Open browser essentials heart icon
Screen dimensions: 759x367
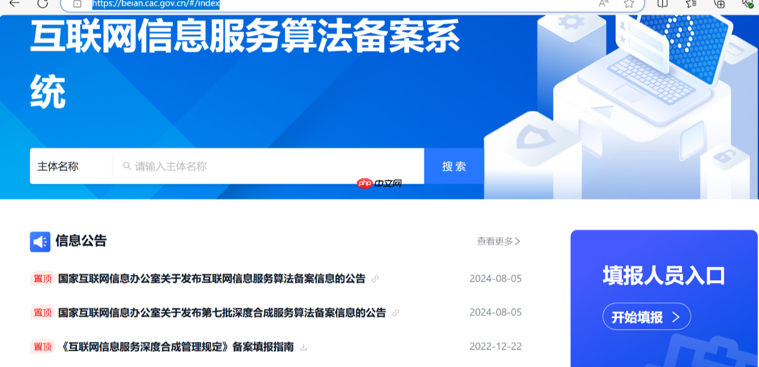click(x=748, y=3)
